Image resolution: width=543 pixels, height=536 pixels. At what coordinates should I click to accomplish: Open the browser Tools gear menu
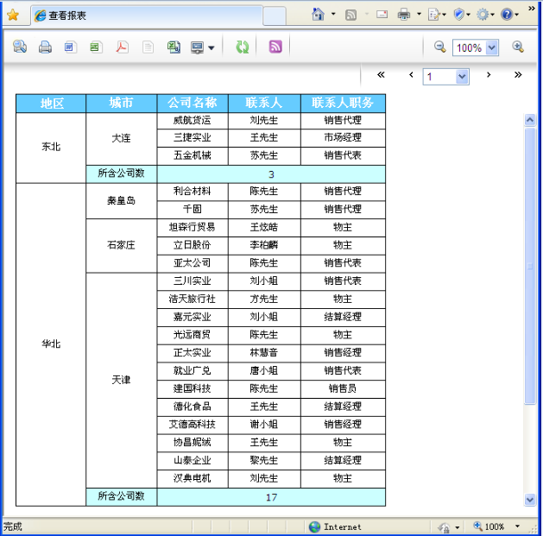(485, 15)
